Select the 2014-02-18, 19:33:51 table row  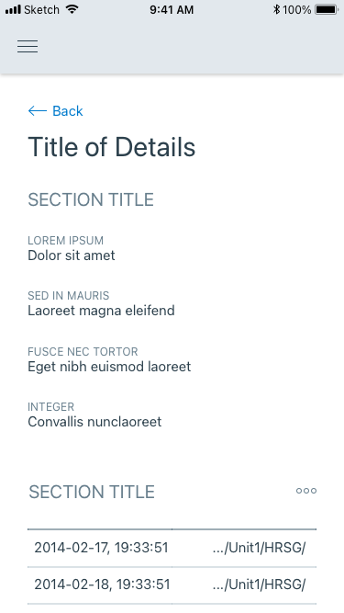[172, 585]
